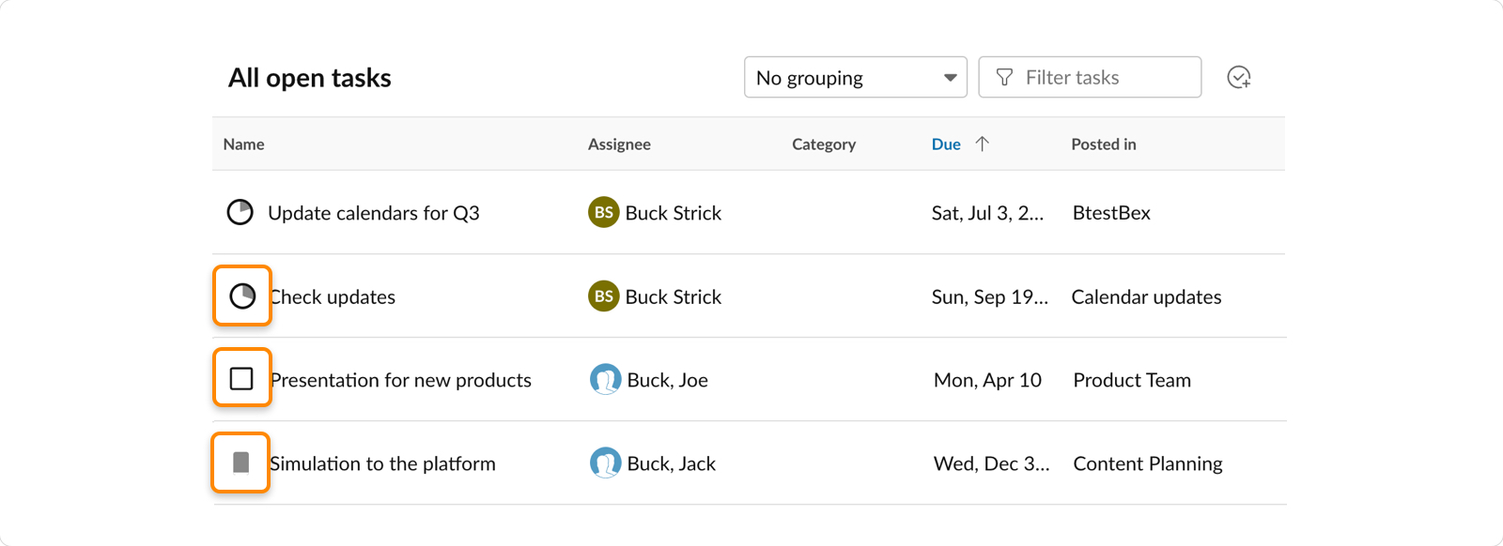Click the Sun, Sep 19 due date
This screenshot has height=546, width=1503.
(x=990, y=296)
